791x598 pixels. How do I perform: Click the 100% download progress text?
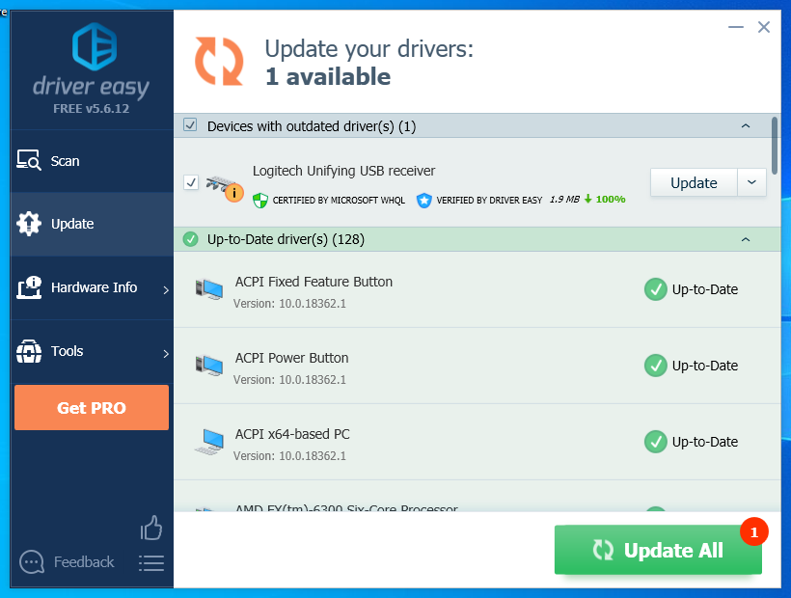[x=611, y=199]
